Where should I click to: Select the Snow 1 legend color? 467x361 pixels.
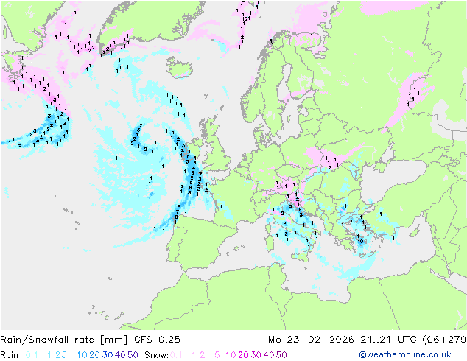tap(194, 355)
